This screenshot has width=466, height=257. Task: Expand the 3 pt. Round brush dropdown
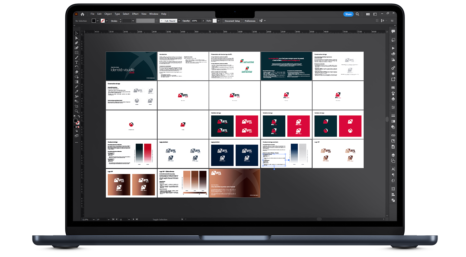point(179,21)
